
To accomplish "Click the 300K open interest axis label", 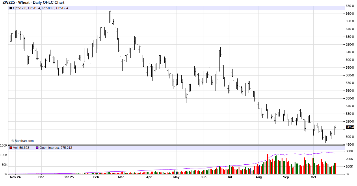I will pyautogui.click(x=350, y=151).
